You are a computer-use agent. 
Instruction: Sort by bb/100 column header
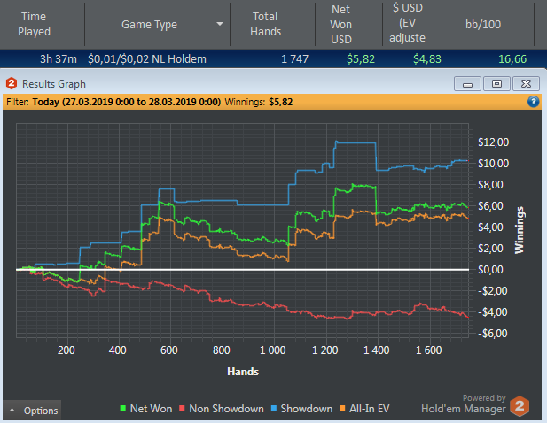(483, 24)
